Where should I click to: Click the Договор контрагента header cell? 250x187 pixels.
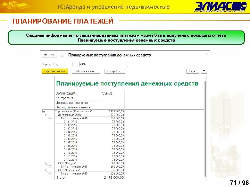[x=72, y=103]
